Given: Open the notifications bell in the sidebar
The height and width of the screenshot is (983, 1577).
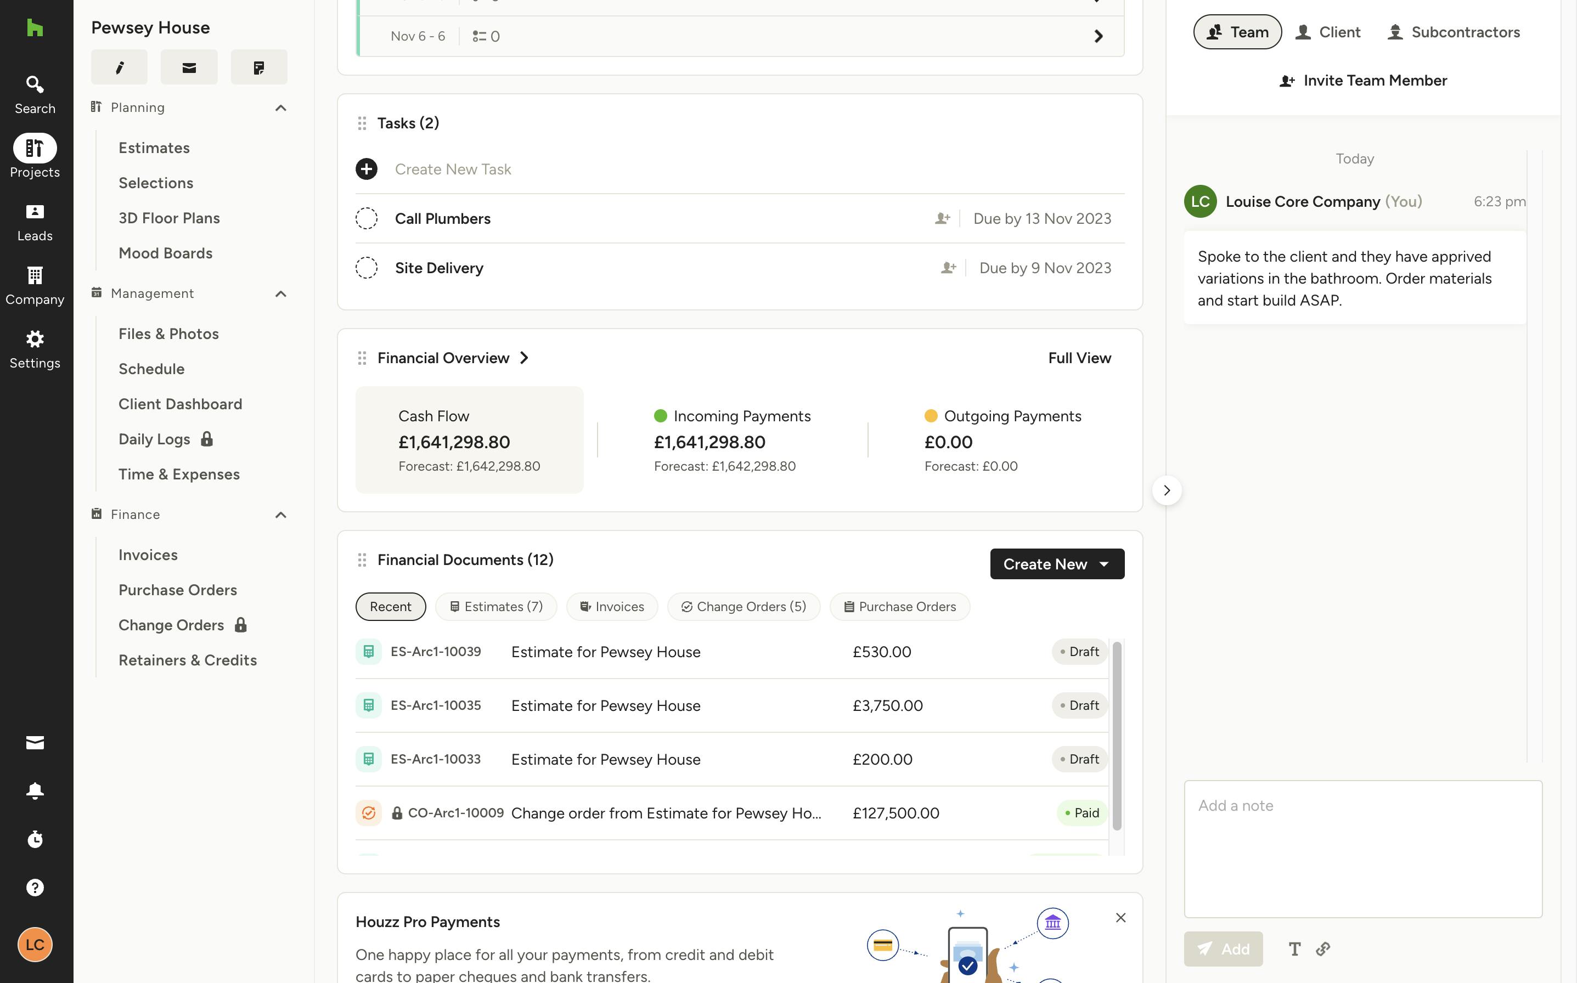Looking at the screenshot, I should click(35, 790).
